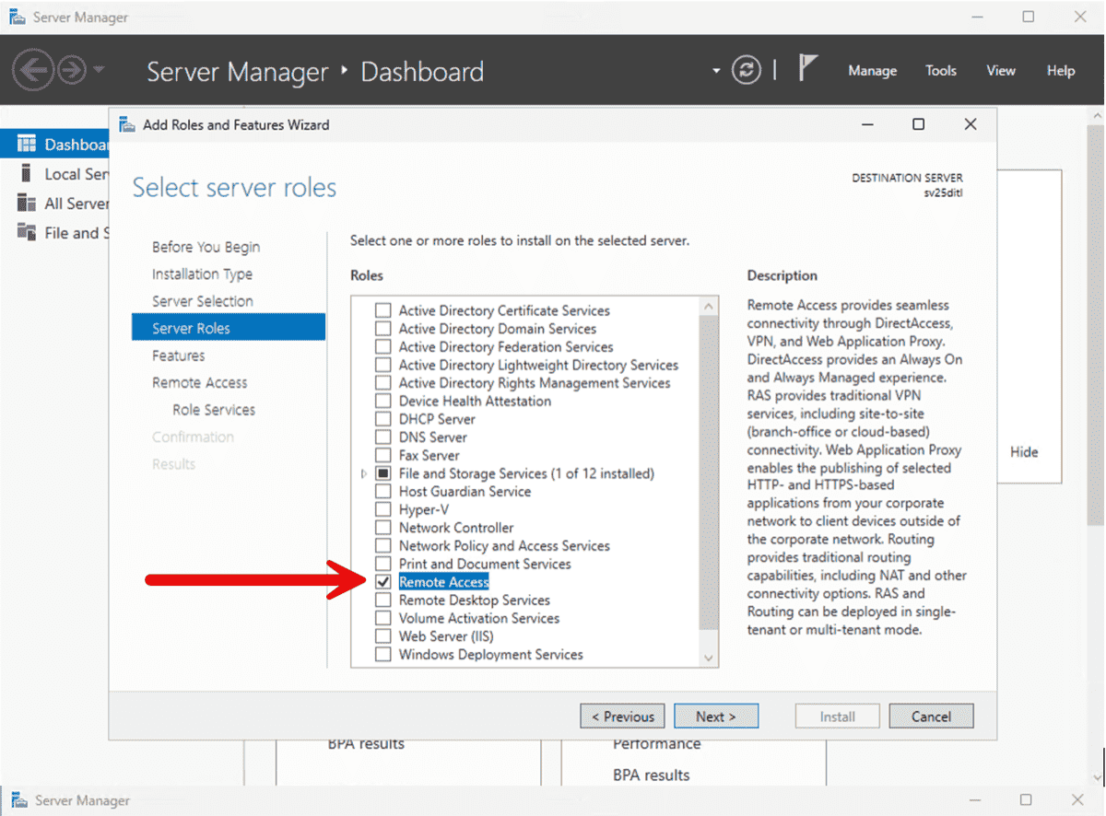Check Windows Deployment Services

(383, 654)
